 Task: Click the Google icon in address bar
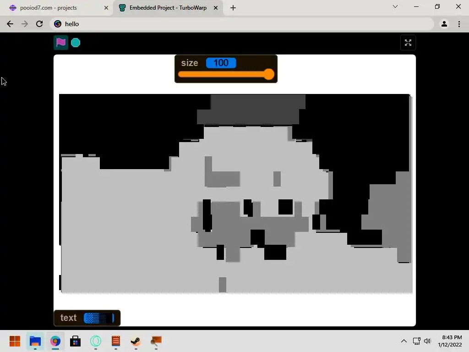tap(58, 24)
